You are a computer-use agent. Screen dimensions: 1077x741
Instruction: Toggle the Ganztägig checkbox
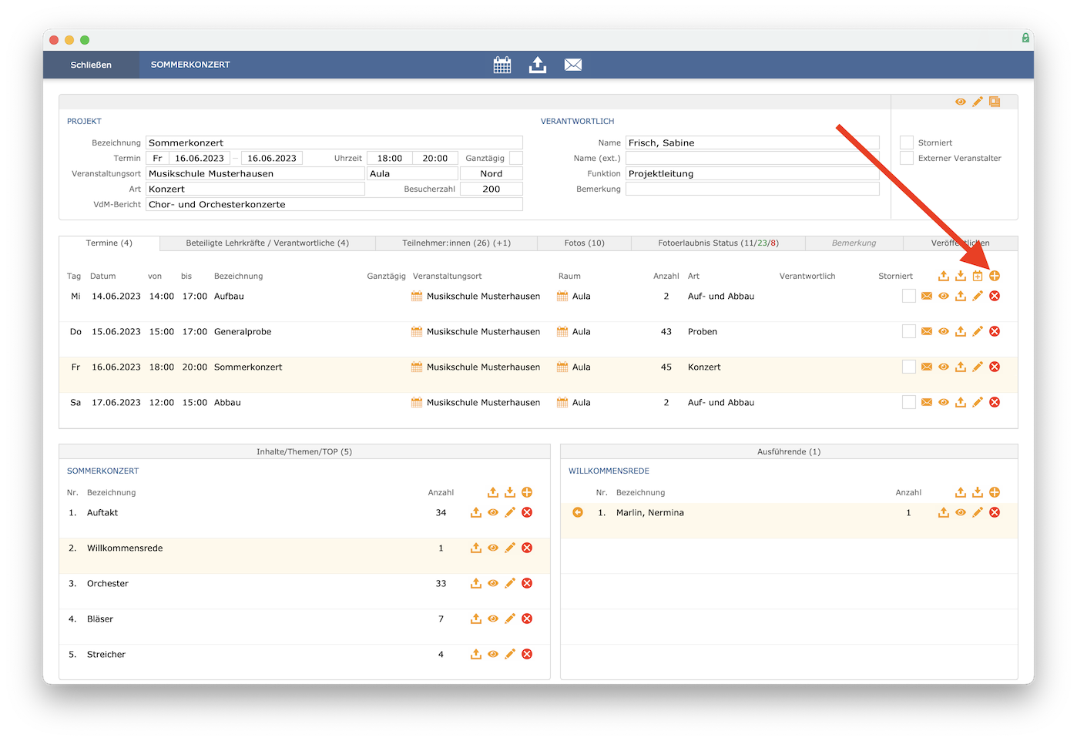click(x=516, y=158)
